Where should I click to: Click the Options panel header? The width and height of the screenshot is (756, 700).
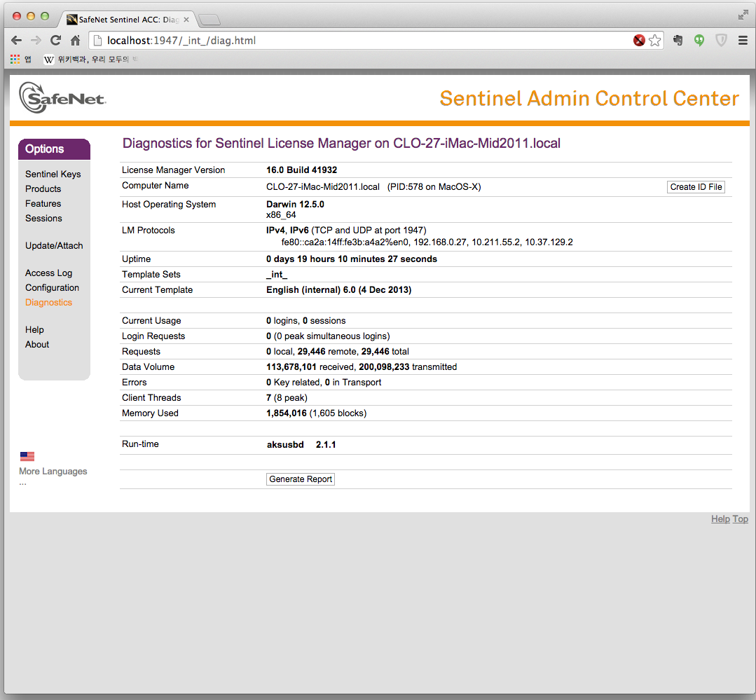pos(54,149)
